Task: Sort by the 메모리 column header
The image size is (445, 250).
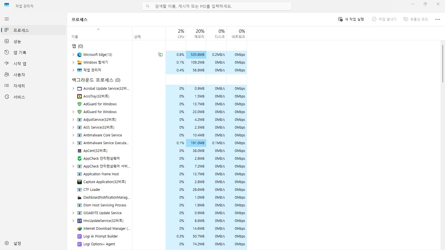Action: [x=196, y=33]
